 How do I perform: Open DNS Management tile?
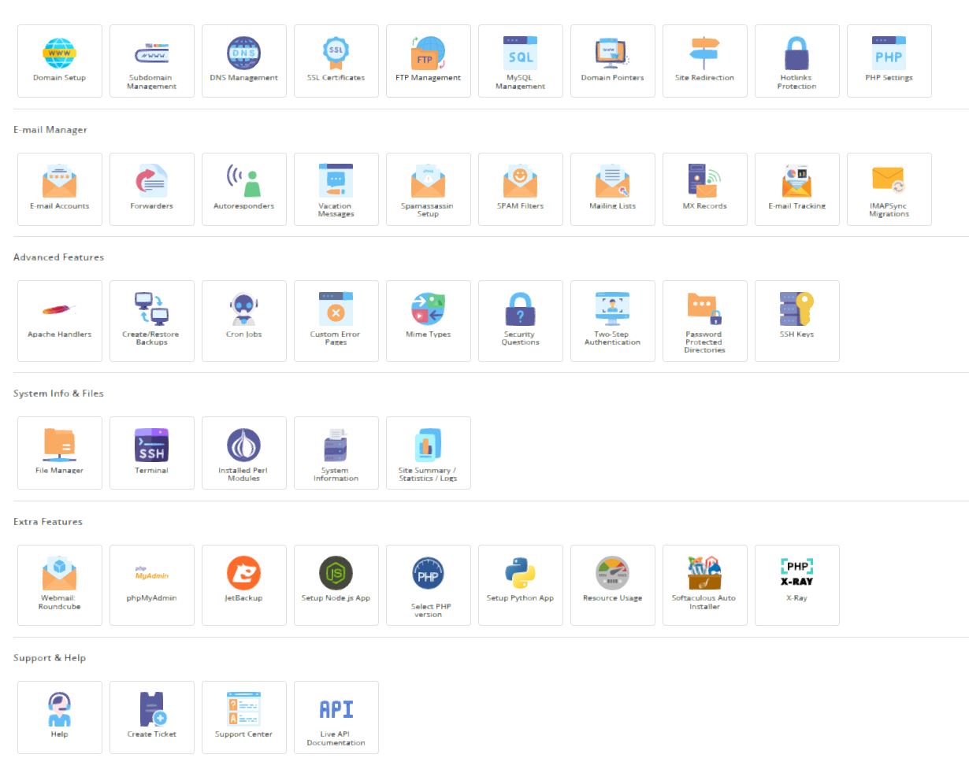pyautogui.click(x=244, y=61)
